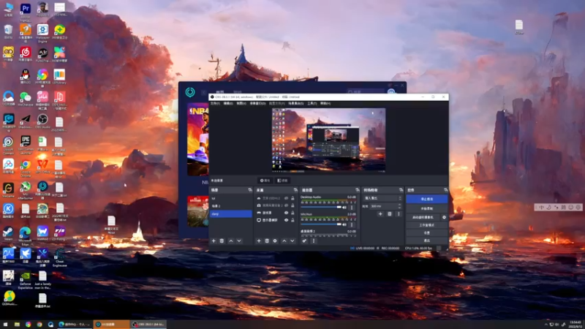This screenshot has width=585, height=329.
Task: Open 设置 settings button in Controls
Action: tap(427, 232)
